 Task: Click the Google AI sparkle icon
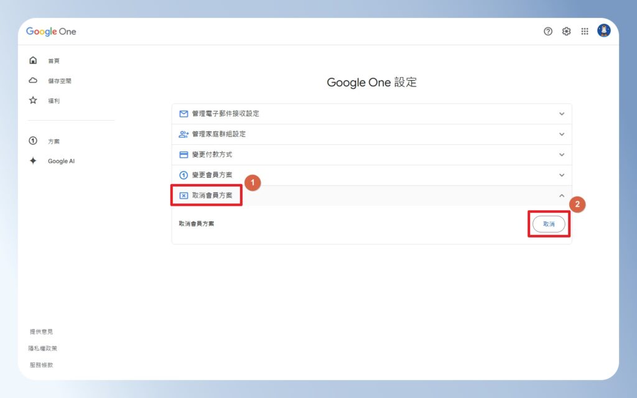click(x=33, y=161)
